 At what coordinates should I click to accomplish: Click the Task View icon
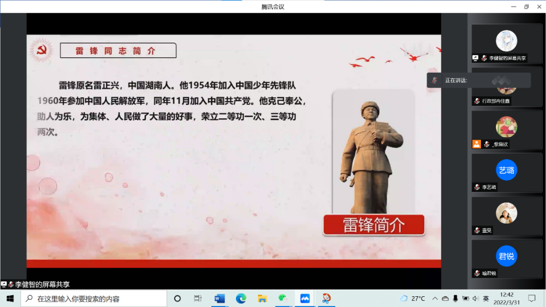coord(198,298)
